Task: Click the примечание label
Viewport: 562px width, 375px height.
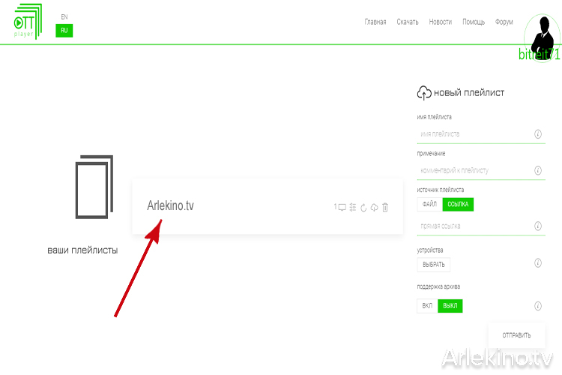Action: [431, 153]
